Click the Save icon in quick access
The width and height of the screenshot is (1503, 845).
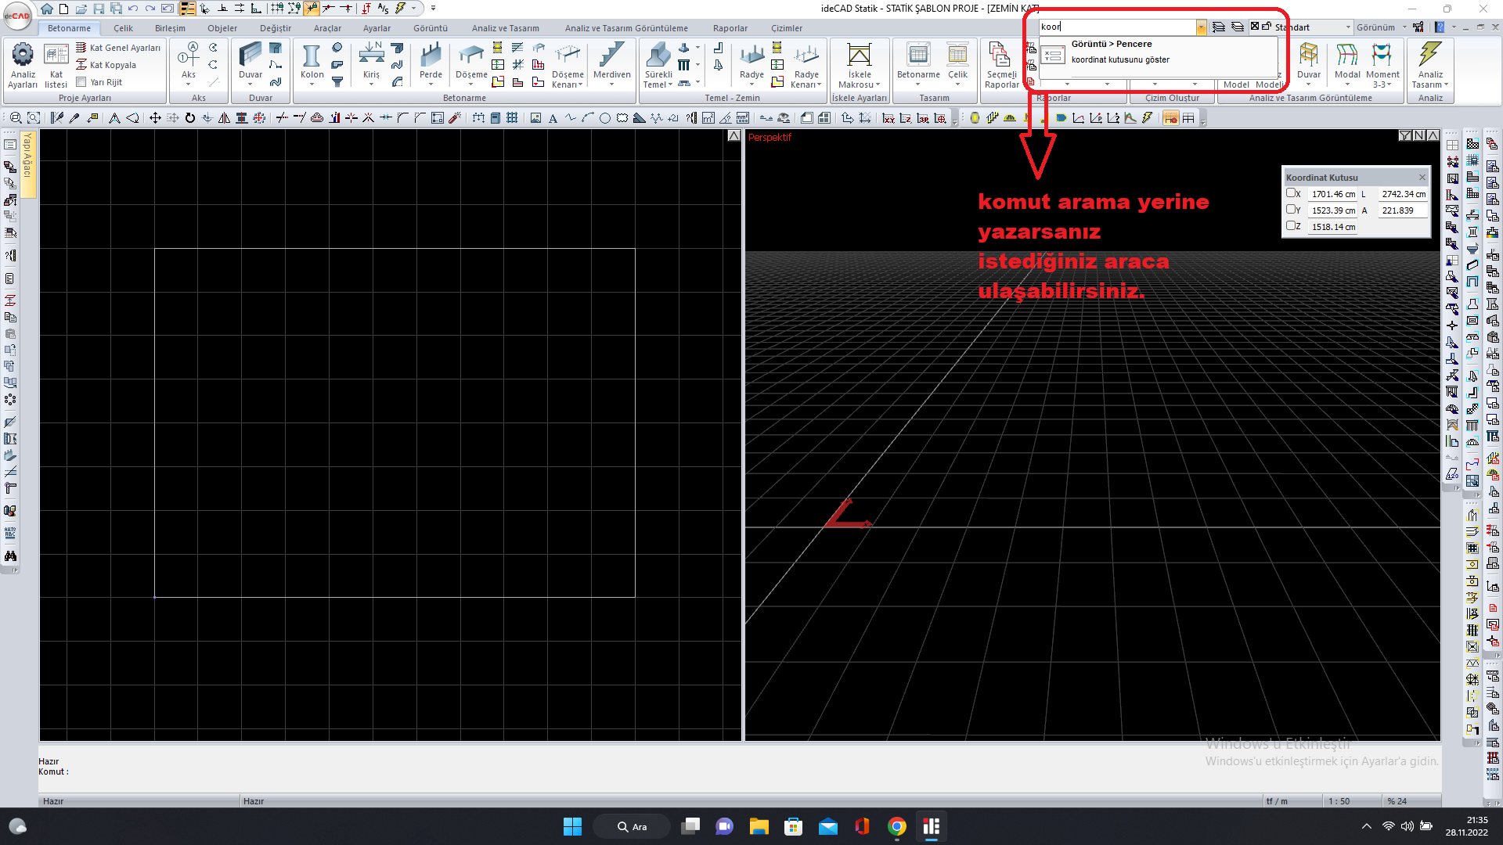99,9
